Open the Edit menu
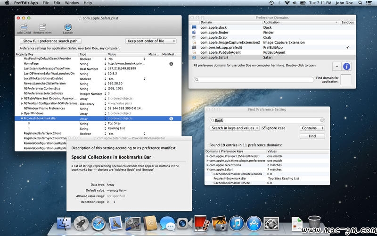Screen dimensions: 377x236 tap(57, 3)
